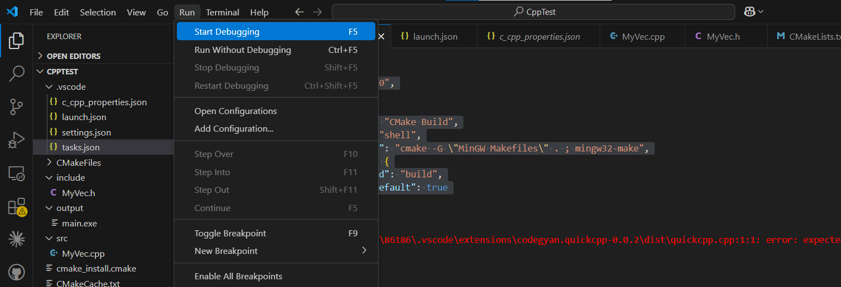Choose Run Without Debugging

pos(276,50)
